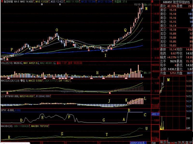Select the 卖⑤ 15.19 ask row
The width and height of the screenshot is (193, 144).
click(x=176, y=10)
